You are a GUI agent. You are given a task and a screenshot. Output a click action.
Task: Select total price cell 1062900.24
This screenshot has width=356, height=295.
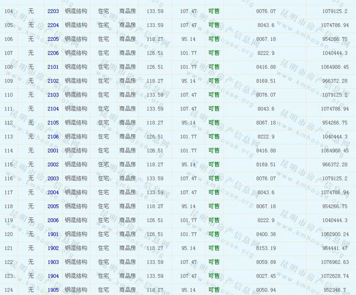tap(332, 234)
